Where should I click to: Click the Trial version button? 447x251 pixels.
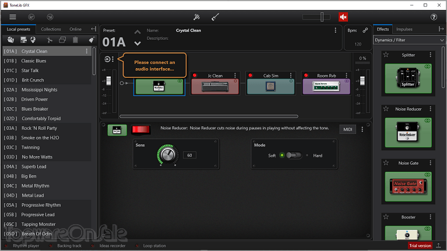point(420,246)
